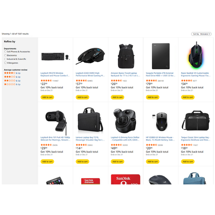
Task: Filter by 3 stars & Up rating
Action: pos(12,77)
